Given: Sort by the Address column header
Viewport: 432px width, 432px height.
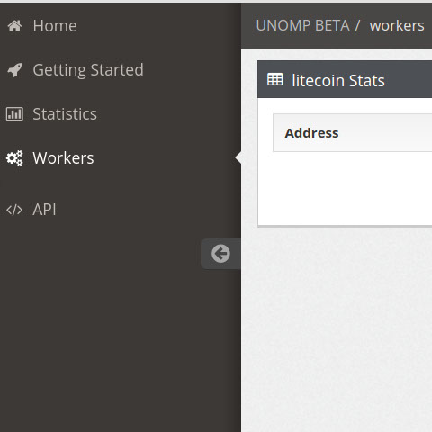Looking at the screenshot, I should pos(312,133).
